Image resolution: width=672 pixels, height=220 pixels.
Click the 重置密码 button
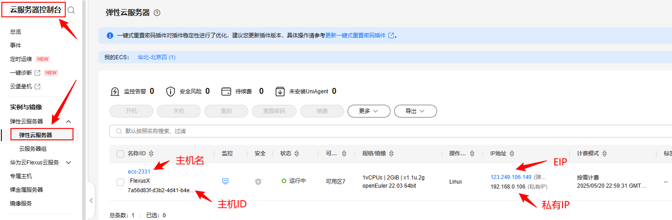pos(274,111)
